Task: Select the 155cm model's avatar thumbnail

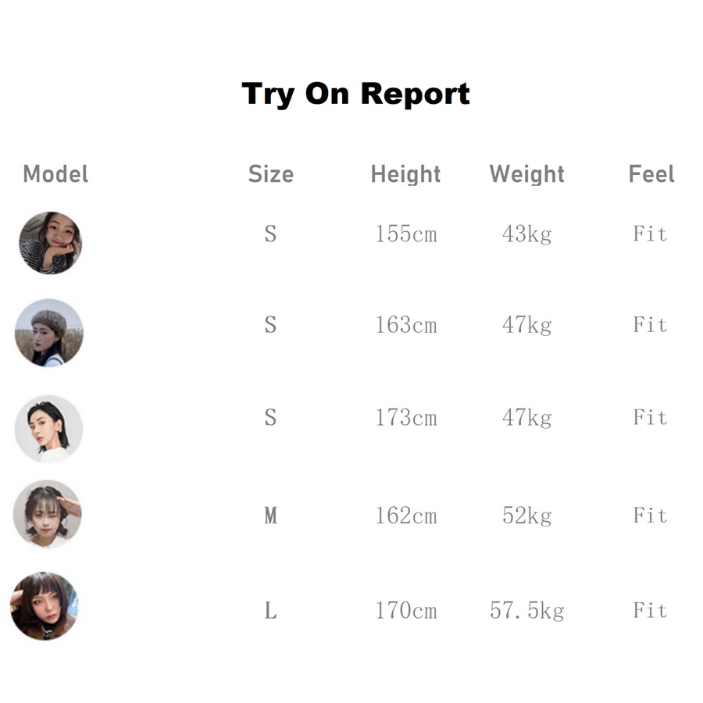Action: (50, 242)
